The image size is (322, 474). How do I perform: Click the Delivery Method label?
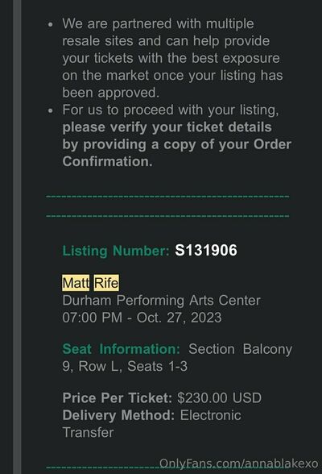tap(118, 415)
